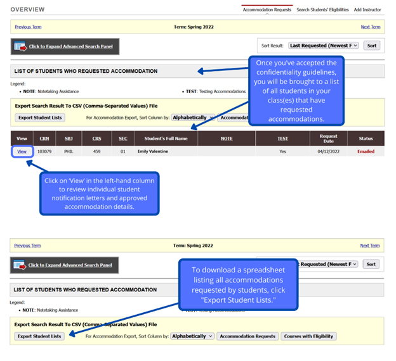Open the upper Sort Result dropdown
The image size is (396, 361).
point(324,46)
